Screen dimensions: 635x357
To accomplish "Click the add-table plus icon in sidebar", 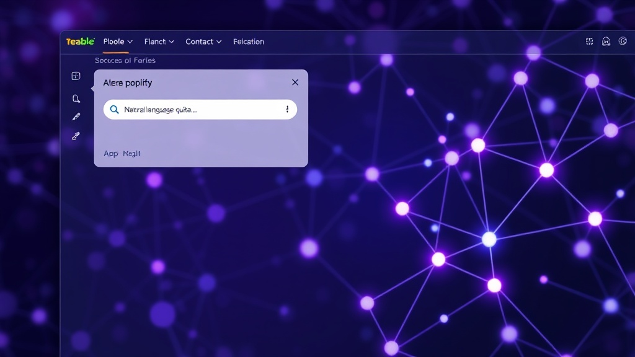I will [76, 76].
